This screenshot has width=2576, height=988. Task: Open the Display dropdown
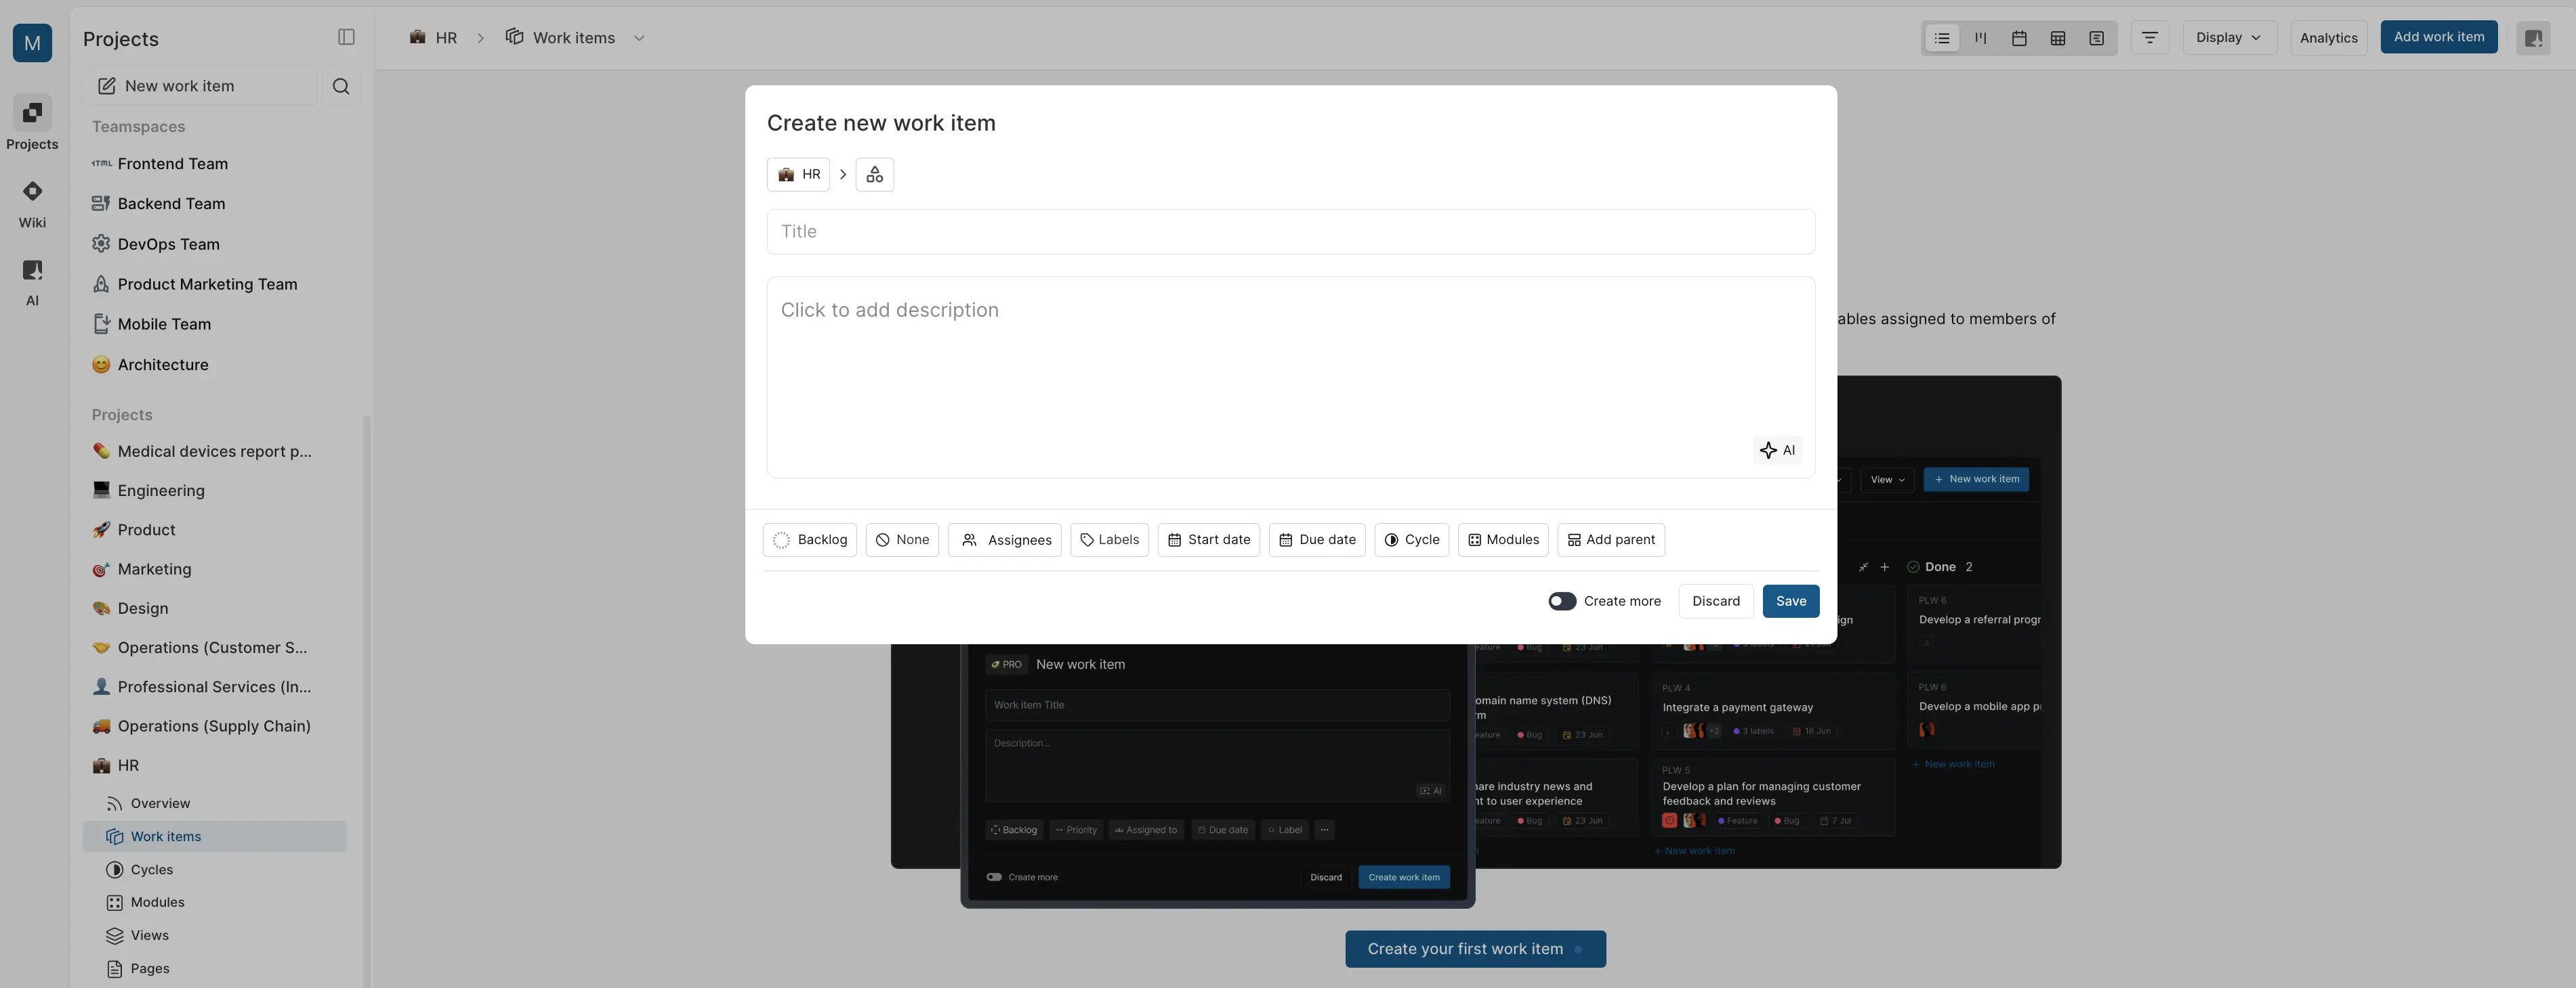(x=2228, y=38)
